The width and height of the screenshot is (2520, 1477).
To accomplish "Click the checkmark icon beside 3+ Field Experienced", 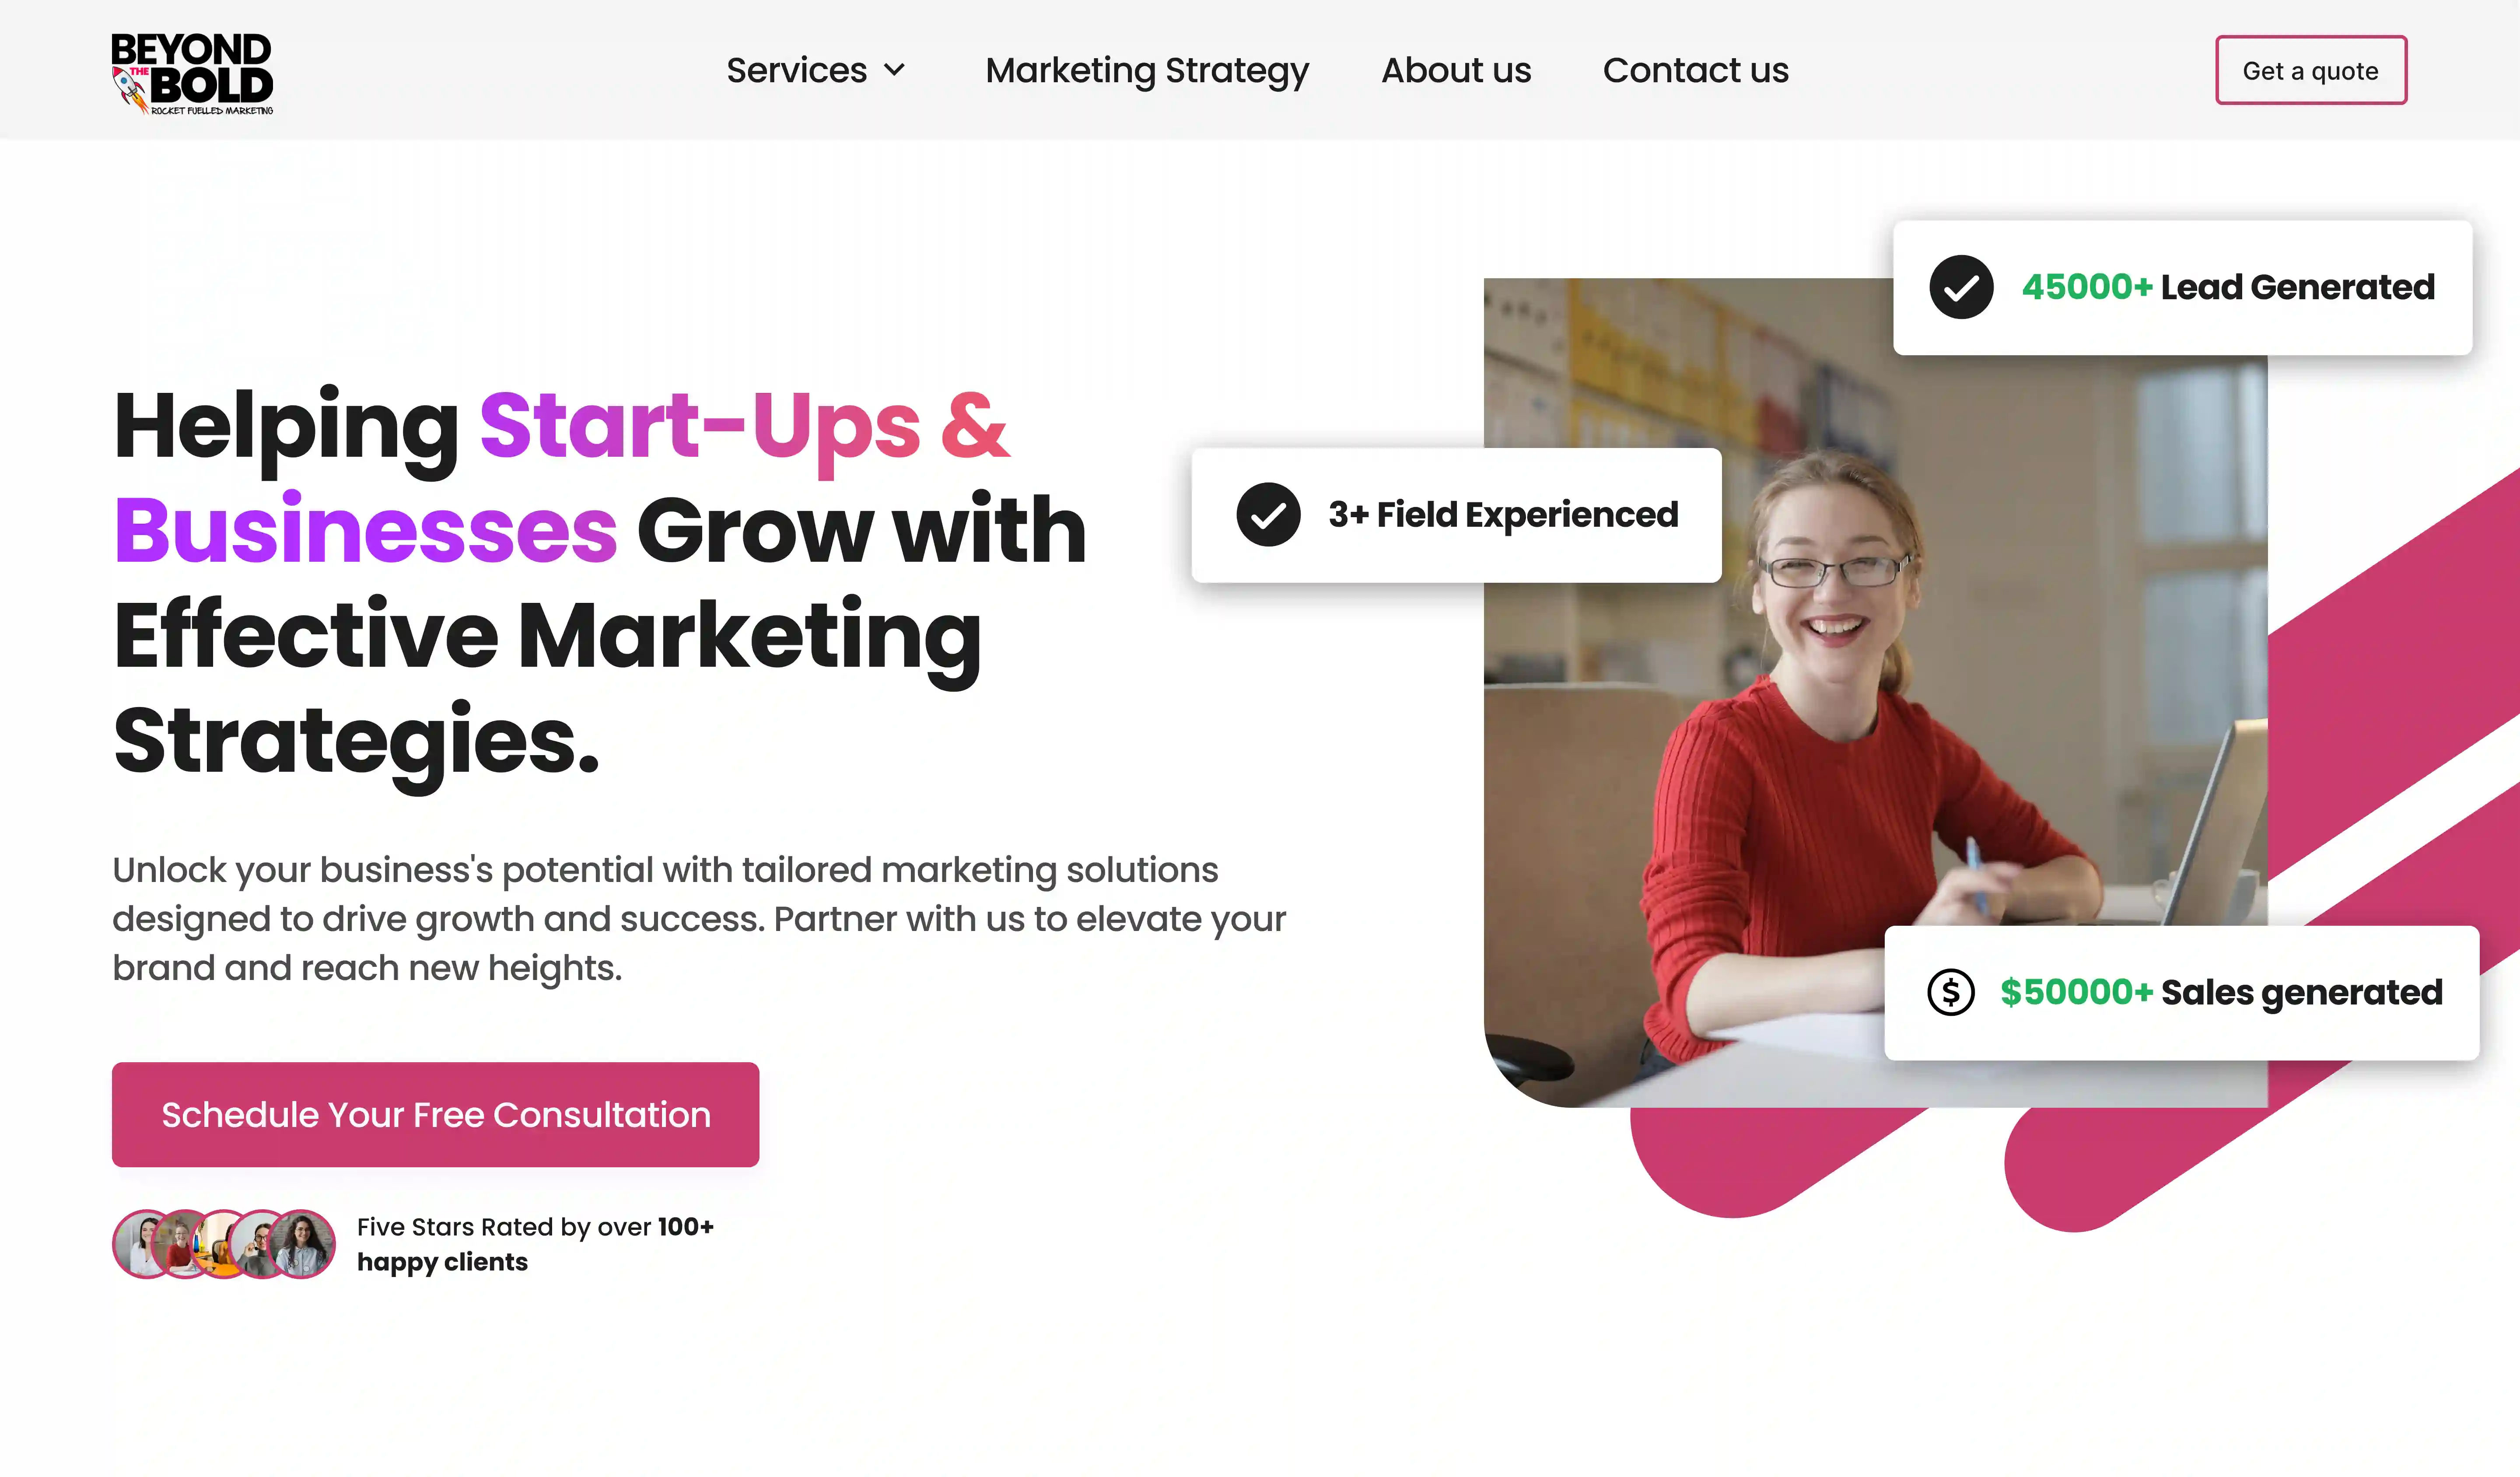I will point(1268,515).
